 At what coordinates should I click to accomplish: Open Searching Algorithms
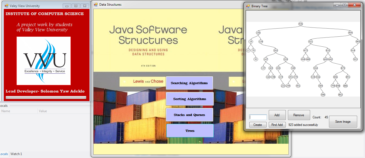pos(189,83)
